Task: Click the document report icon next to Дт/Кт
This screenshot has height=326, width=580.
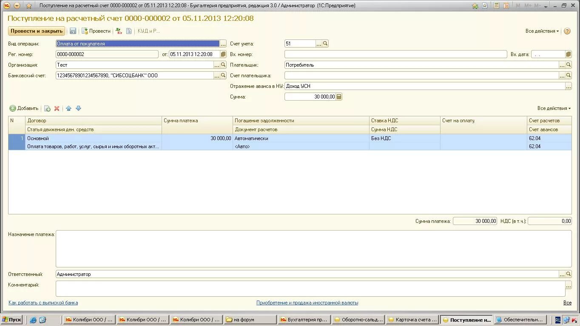Action: 129,31
